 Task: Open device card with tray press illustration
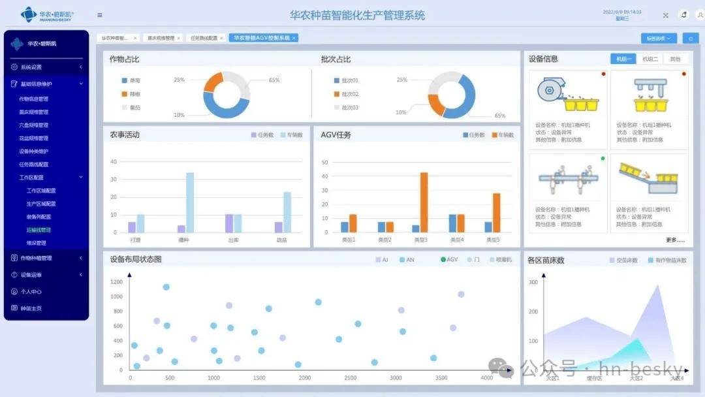[649, 110]
